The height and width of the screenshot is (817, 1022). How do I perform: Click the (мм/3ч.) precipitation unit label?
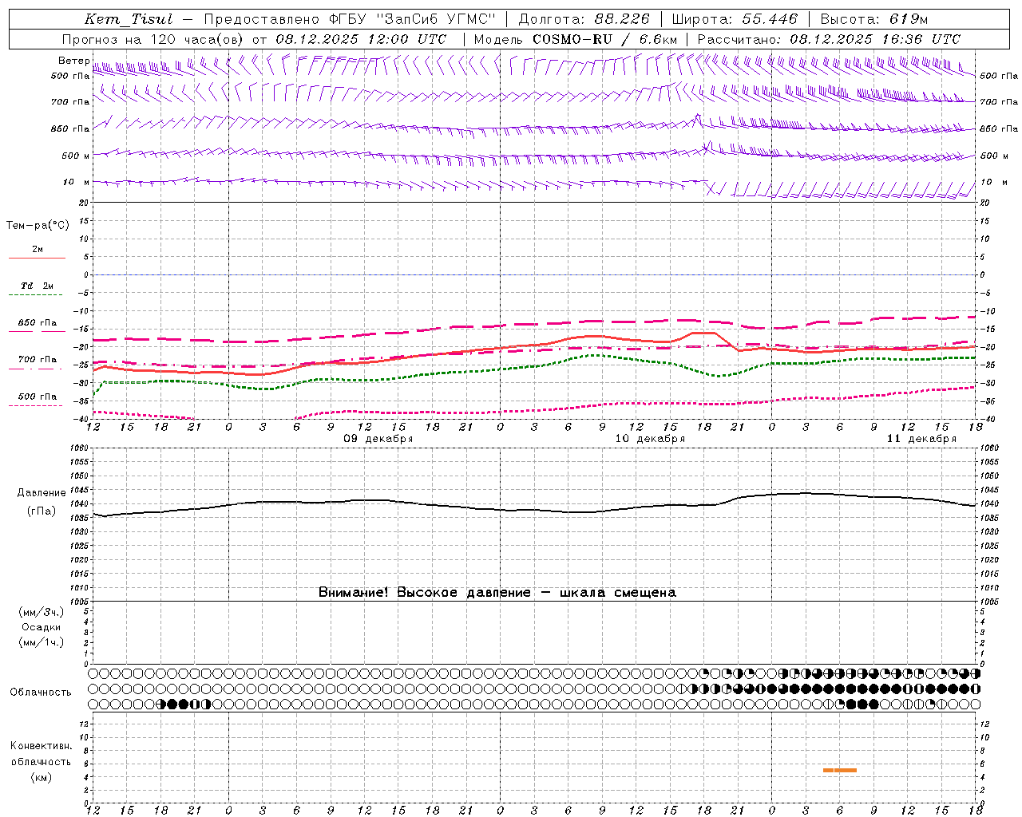pos(42,612)
